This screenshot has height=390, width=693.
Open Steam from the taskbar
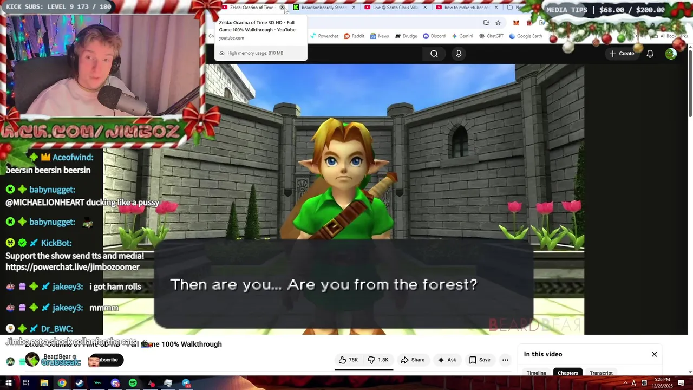click(80, 383)
